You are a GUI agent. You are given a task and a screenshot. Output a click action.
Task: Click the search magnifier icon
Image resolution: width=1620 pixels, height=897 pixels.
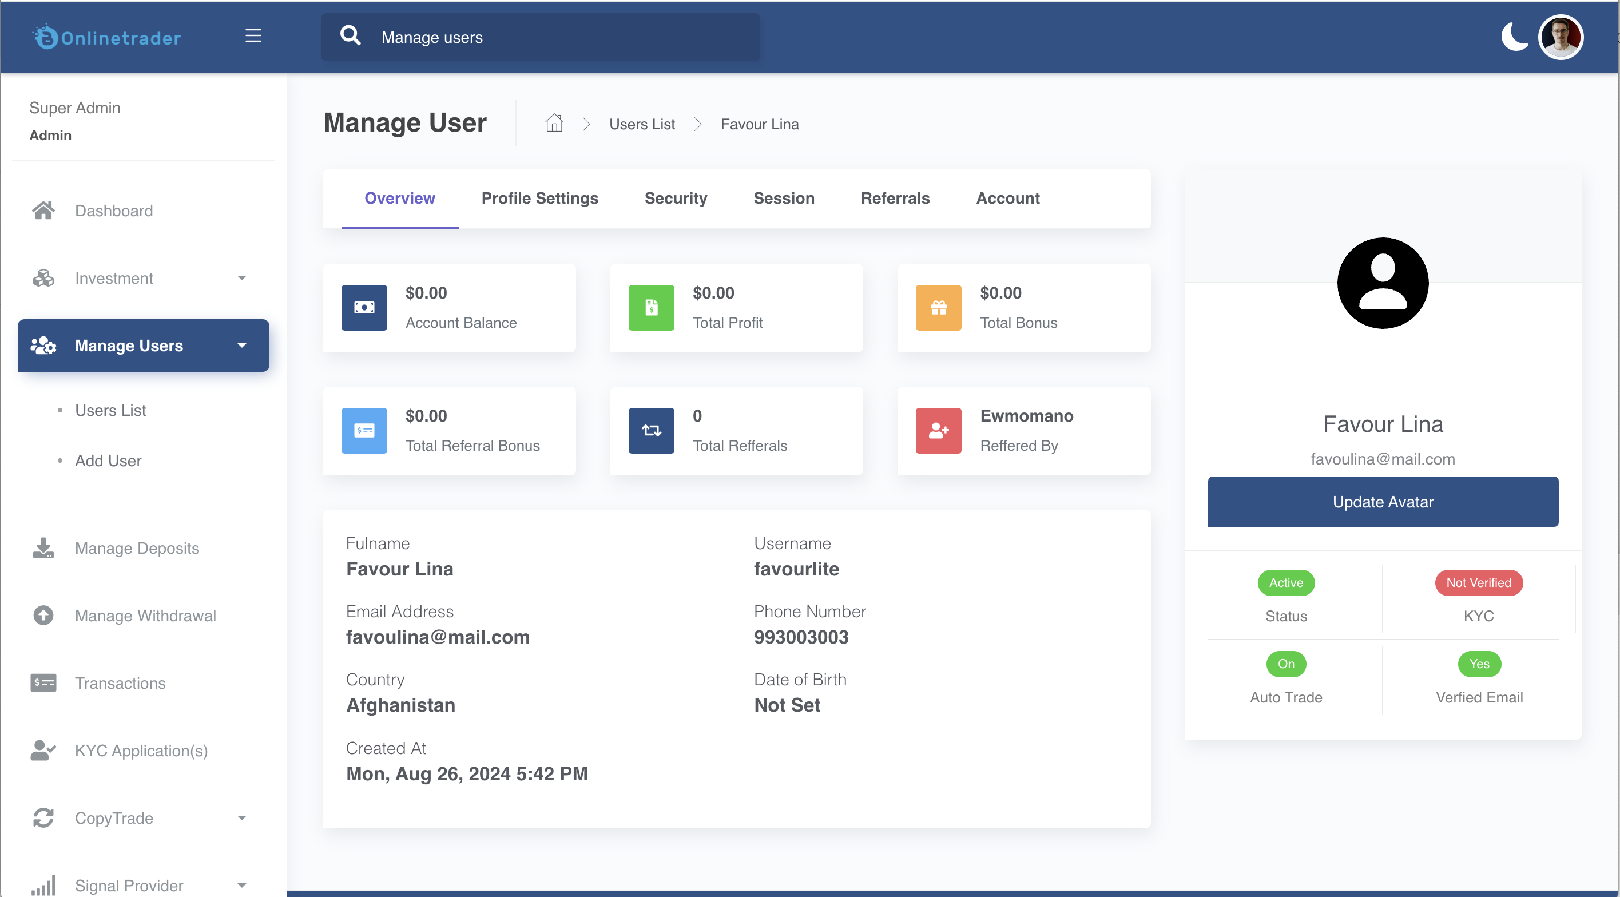(350, 36)
